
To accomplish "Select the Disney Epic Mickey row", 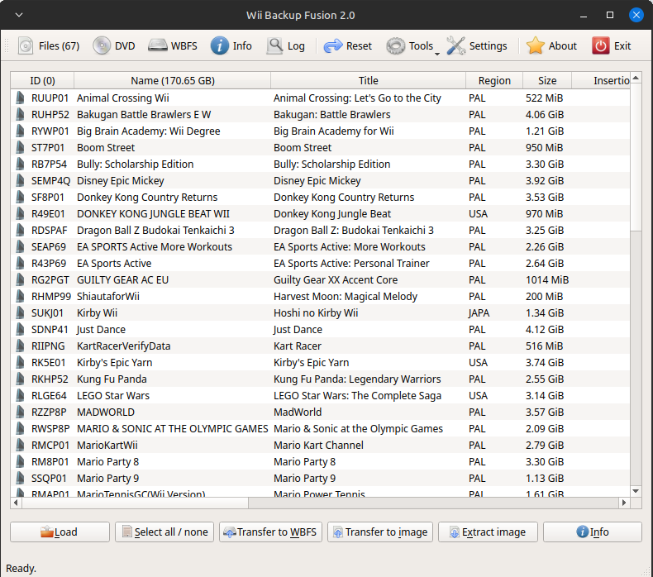I will 121,180.
